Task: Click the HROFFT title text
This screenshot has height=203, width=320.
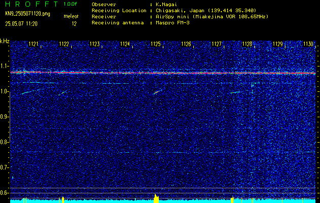Action: pos(32,4)
